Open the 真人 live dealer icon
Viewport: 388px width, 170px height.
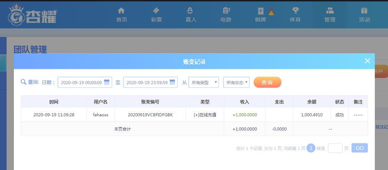tap(190, 11)
